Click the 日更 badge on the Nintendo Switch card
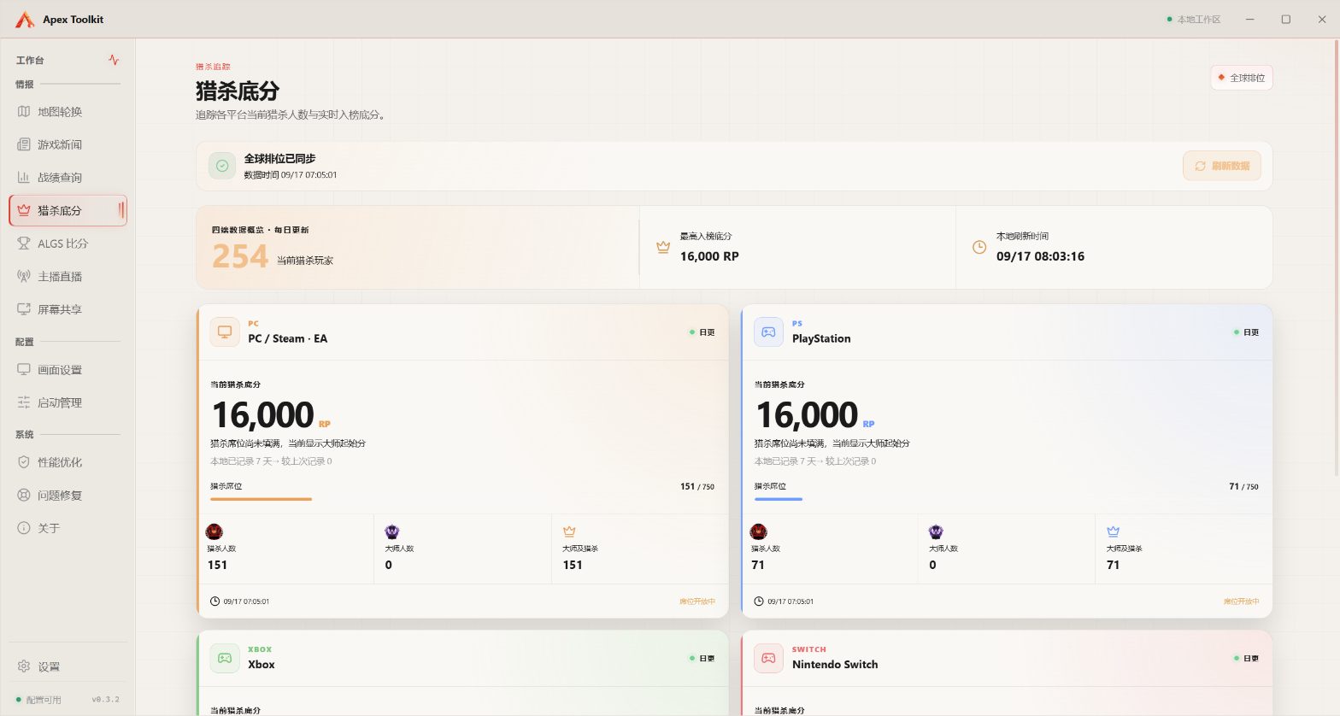 (x=1246, y=659)
